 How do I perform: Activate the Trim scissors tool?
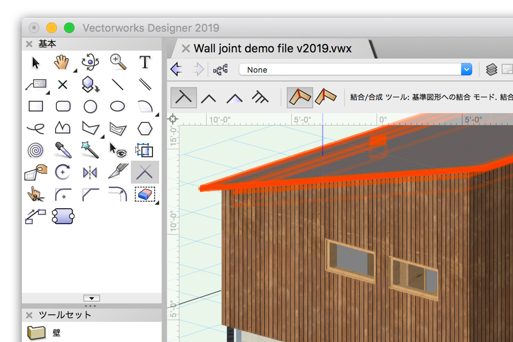[35, 195]
